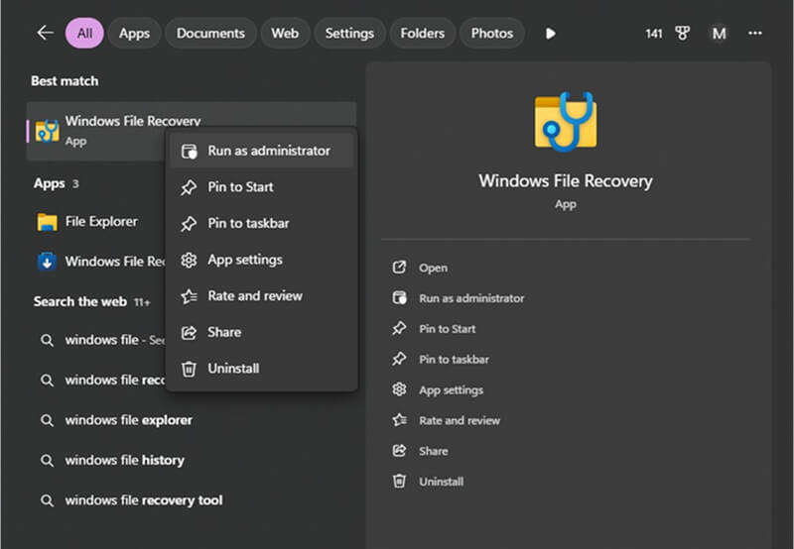Select windows file recovery tool web suggestion
This screenshot has width=794, height=549.
193,500
